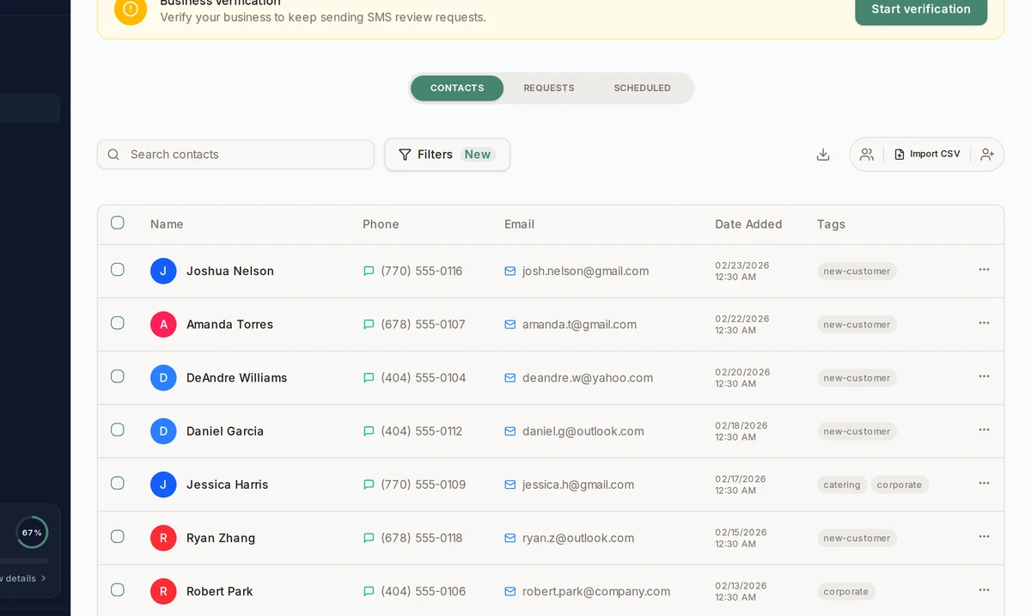The height and width of the screenshot is (616, 1031).
Task: Open the actions menu for Ryan Zhang
Action: pyautogui.click(x=984, y=536)
